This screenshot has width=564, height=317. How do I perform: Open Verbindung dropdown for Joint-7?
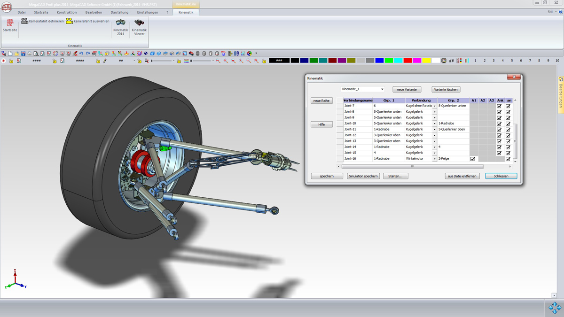(x=435, y=106)
